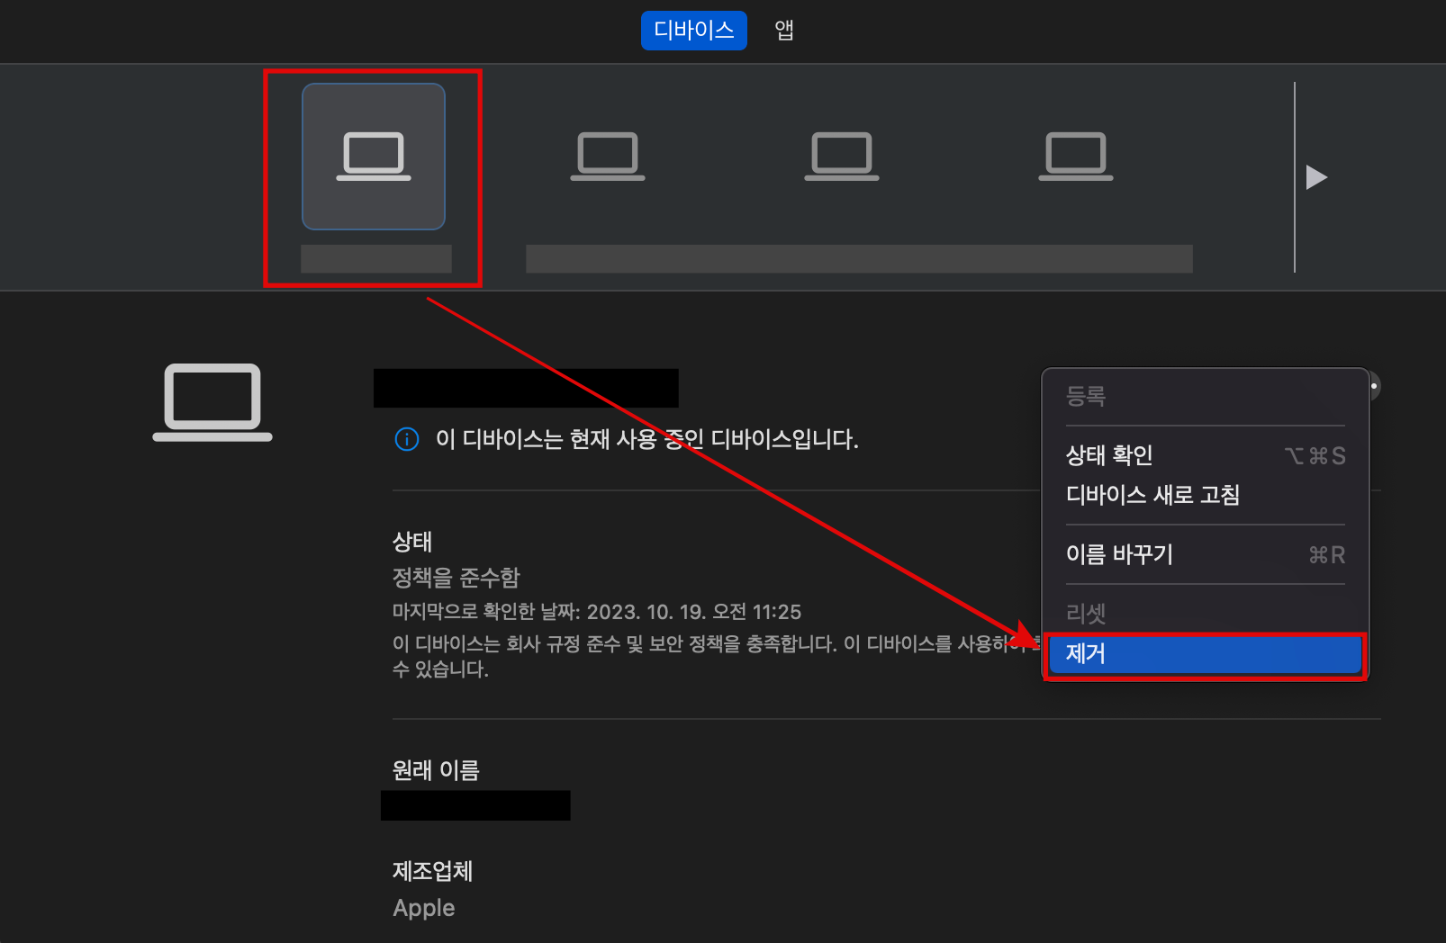
Task: Choose 디바이스 새로 고침 option
Action: pyautogui.click(x=1153, y=494)
